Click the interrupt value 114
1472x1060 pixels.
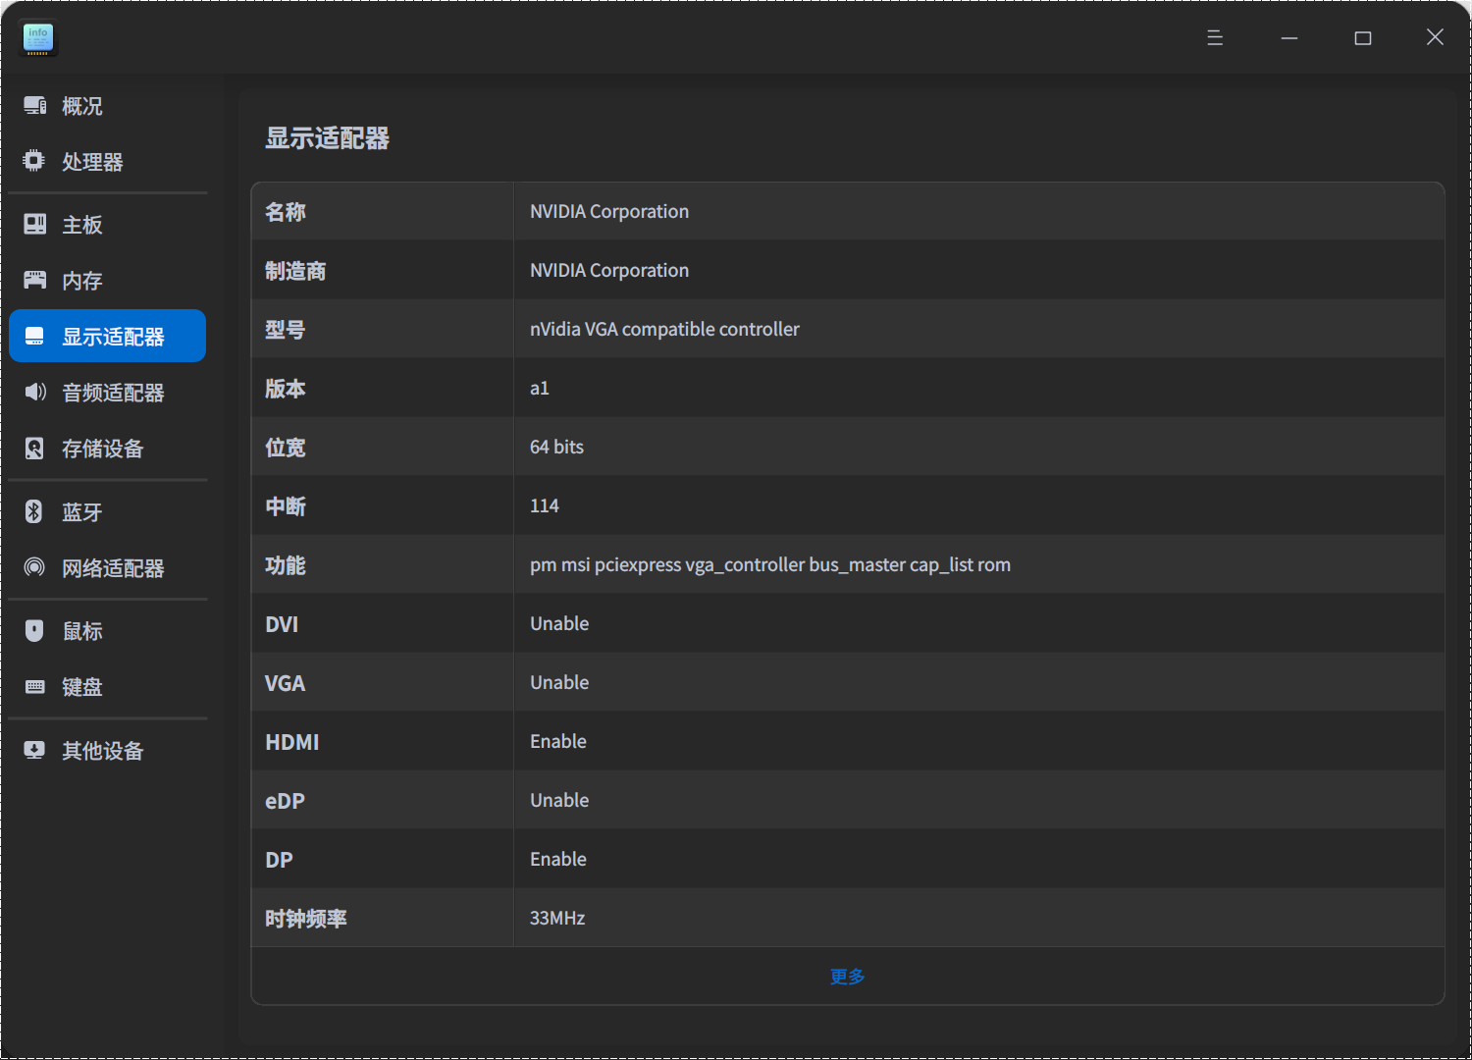click(x=545, y=506)
